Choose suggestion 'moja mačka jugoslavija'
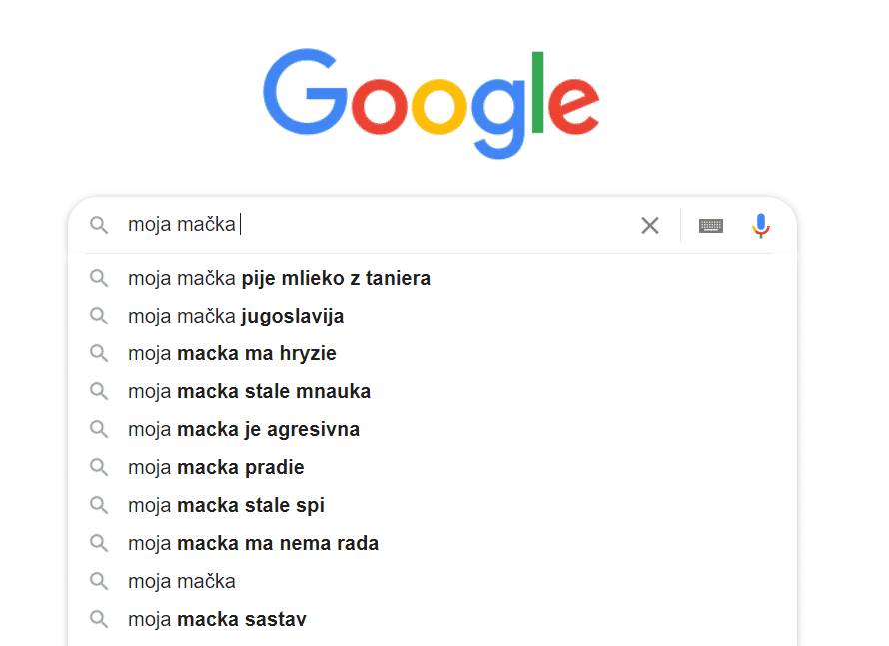Image resolution: width=889 pixels, height=646 pixels. point(433,316)
